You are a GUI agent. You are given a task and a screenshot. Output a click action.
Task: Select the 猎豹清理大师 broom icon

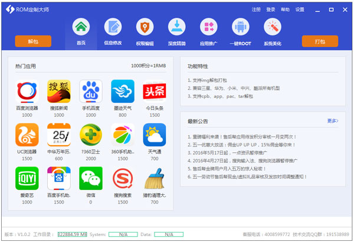coord(155,178)
